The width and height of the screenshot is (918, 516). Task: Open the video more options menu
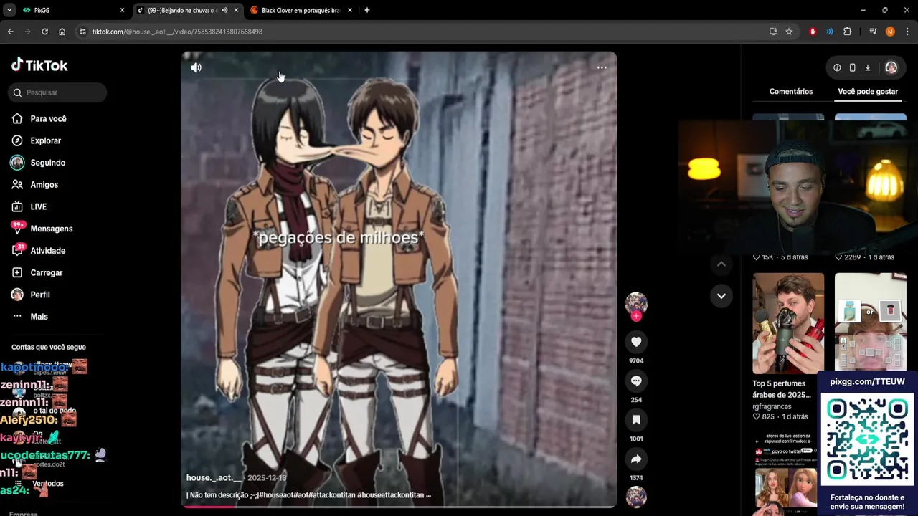602,67
